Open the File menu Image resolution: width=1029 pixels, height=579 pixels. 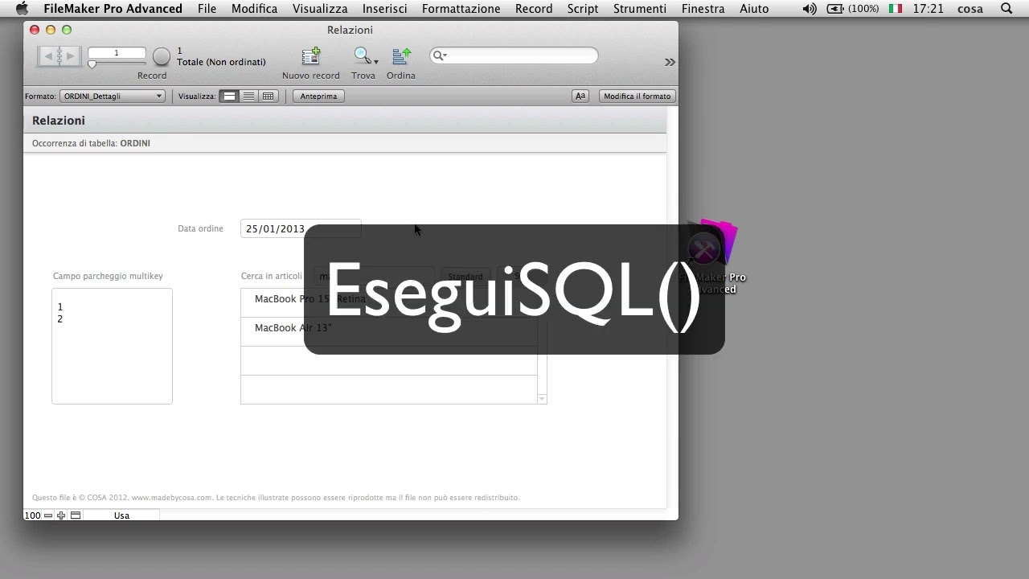click(207, 9)
